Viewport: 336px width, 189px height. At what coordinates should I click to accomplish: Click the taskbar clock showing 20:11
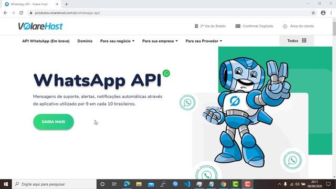[314, 184]
